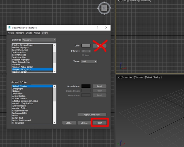The width and height of the screenshot is (184, 147).
Task: Click the bottom Reset button beside Save
Action: click(x=99, y=123)
